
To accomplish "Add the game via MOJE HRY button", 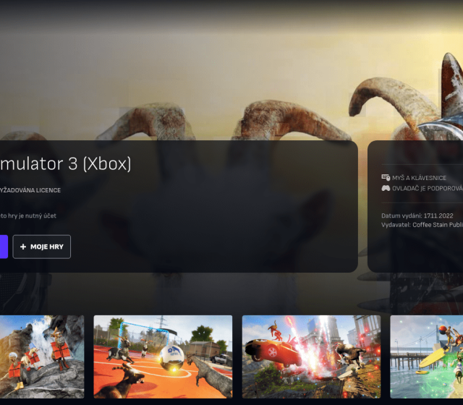I will 42,247.
